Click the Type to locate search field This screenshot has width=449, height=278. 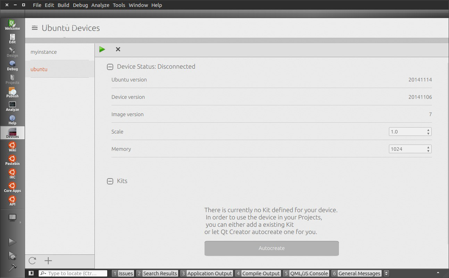73,273
